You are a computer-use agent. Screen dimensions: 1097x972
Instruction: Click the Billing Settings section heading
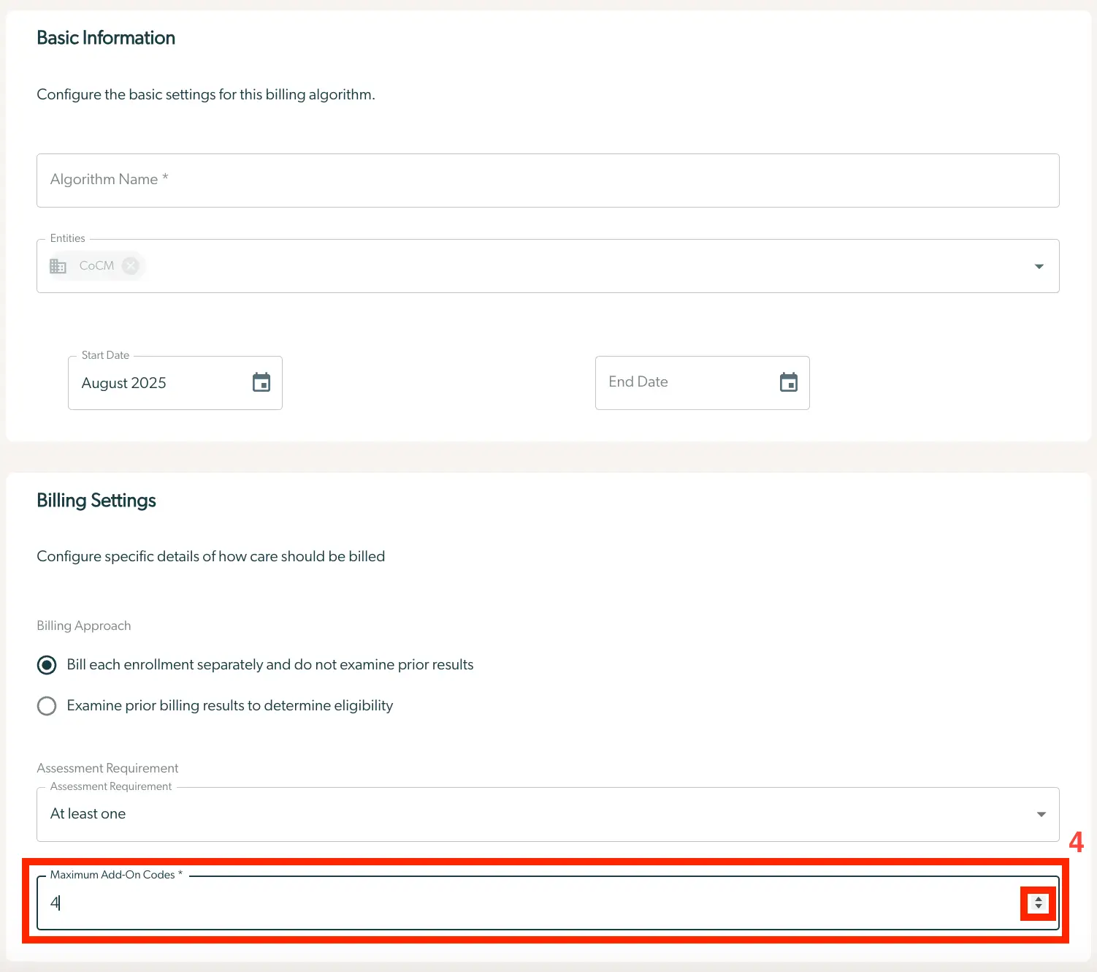[x=96, y=500]
